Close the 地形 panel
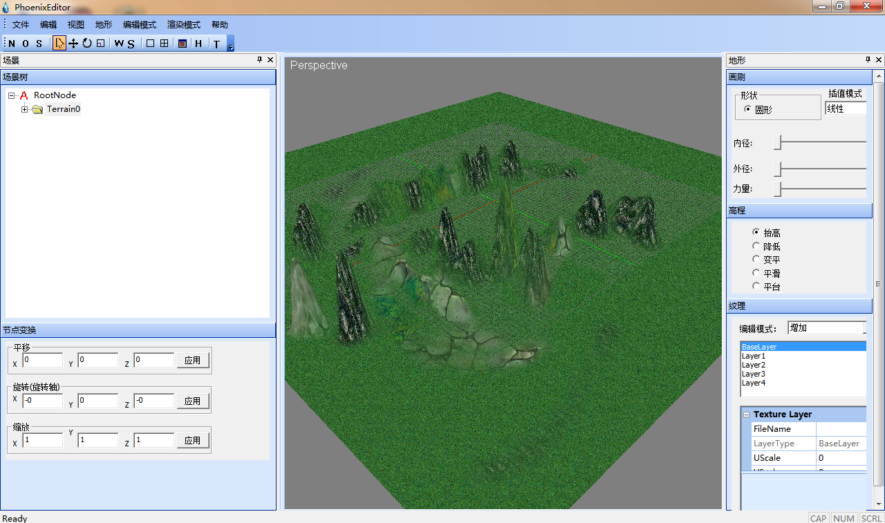This screenshot has height=523, width=885. pos(879,60)
